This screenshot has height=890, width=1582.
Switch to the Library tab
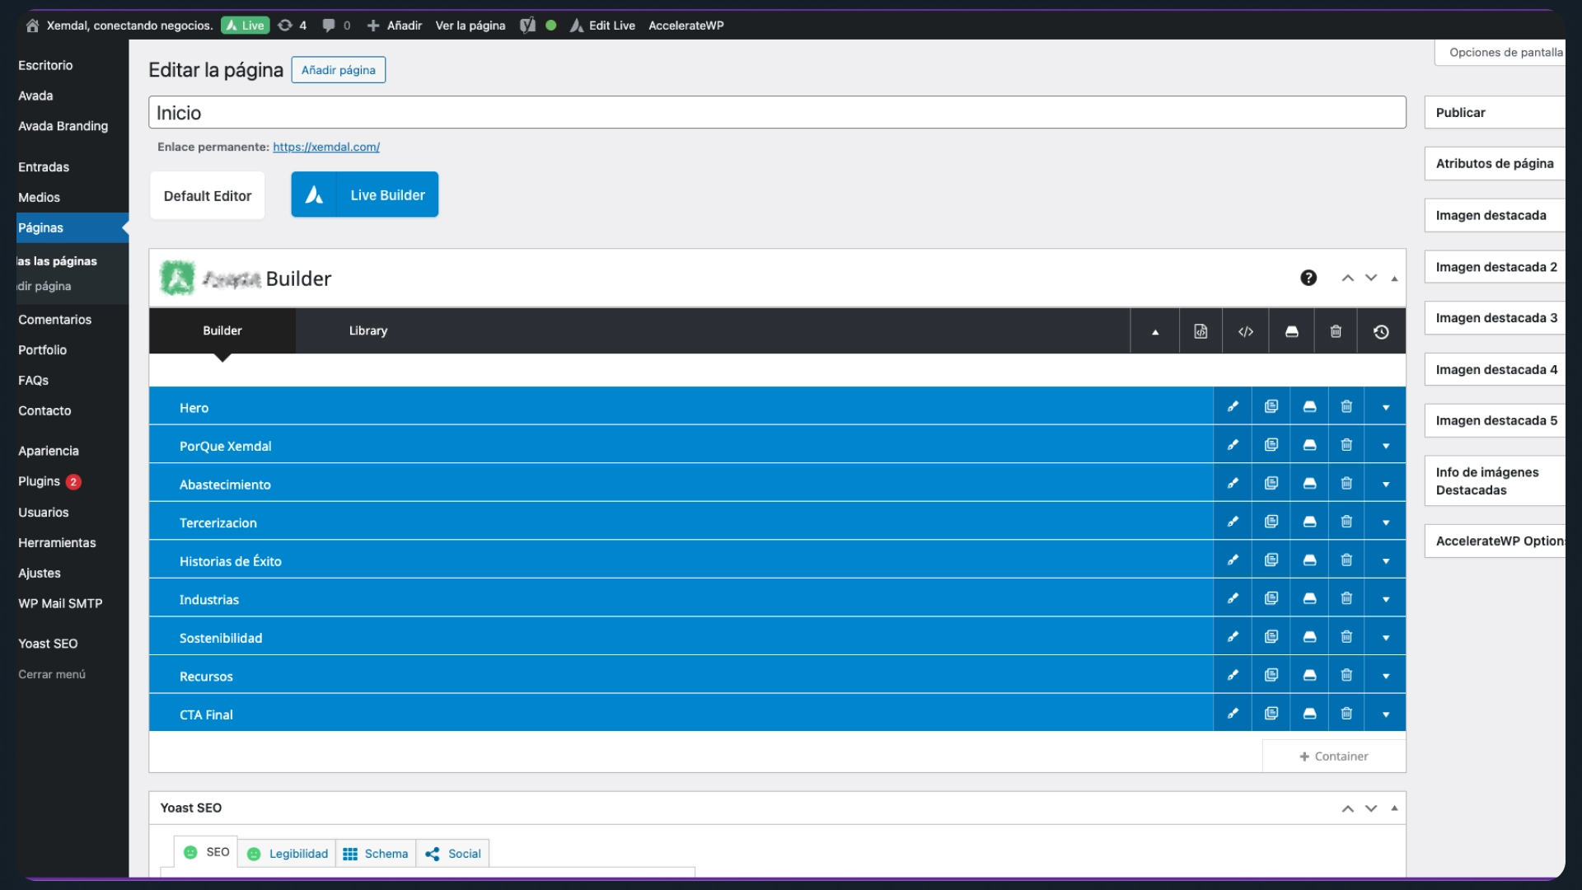pos(367,330)
